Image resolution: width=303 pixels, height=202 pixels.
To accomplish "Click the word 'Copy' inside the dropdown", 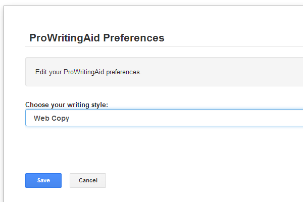I will pos(60,118).
